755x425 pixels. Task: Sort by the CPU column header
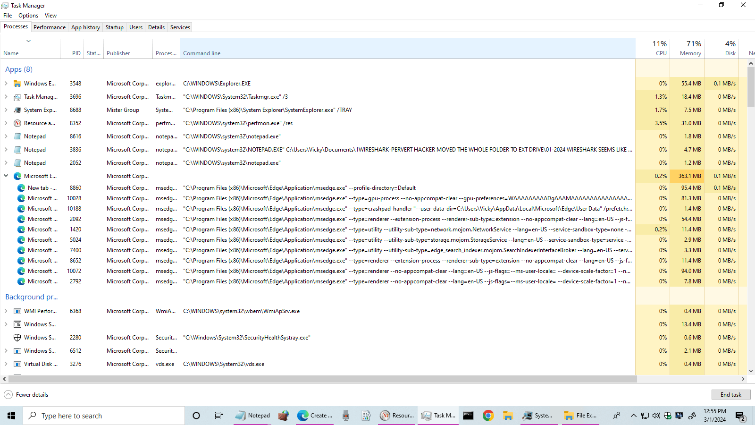653,49
